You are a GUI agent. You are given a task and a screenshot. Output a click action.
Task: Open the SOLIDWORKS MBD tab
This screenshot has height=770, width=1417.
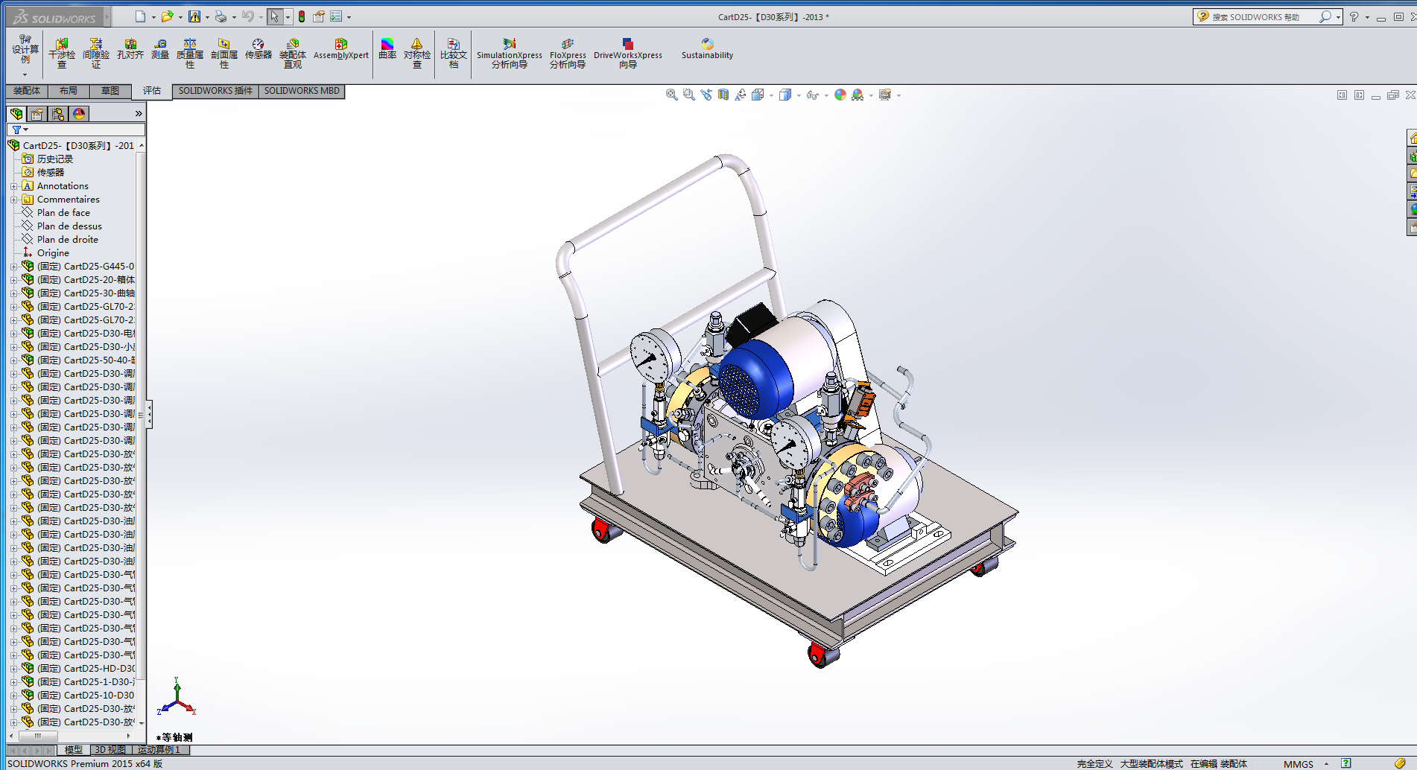pyautogui.click(x=302, y=91)
